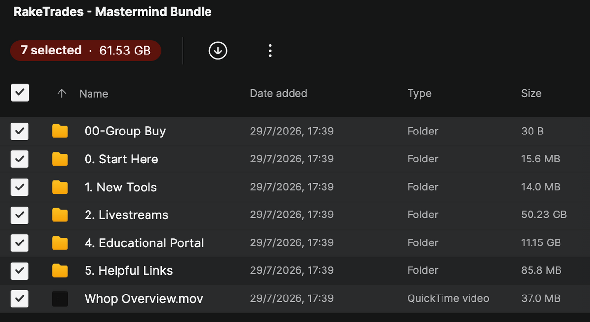Sort by the Type column header
The height and width of the screenshot is (322, 590).
419,93
